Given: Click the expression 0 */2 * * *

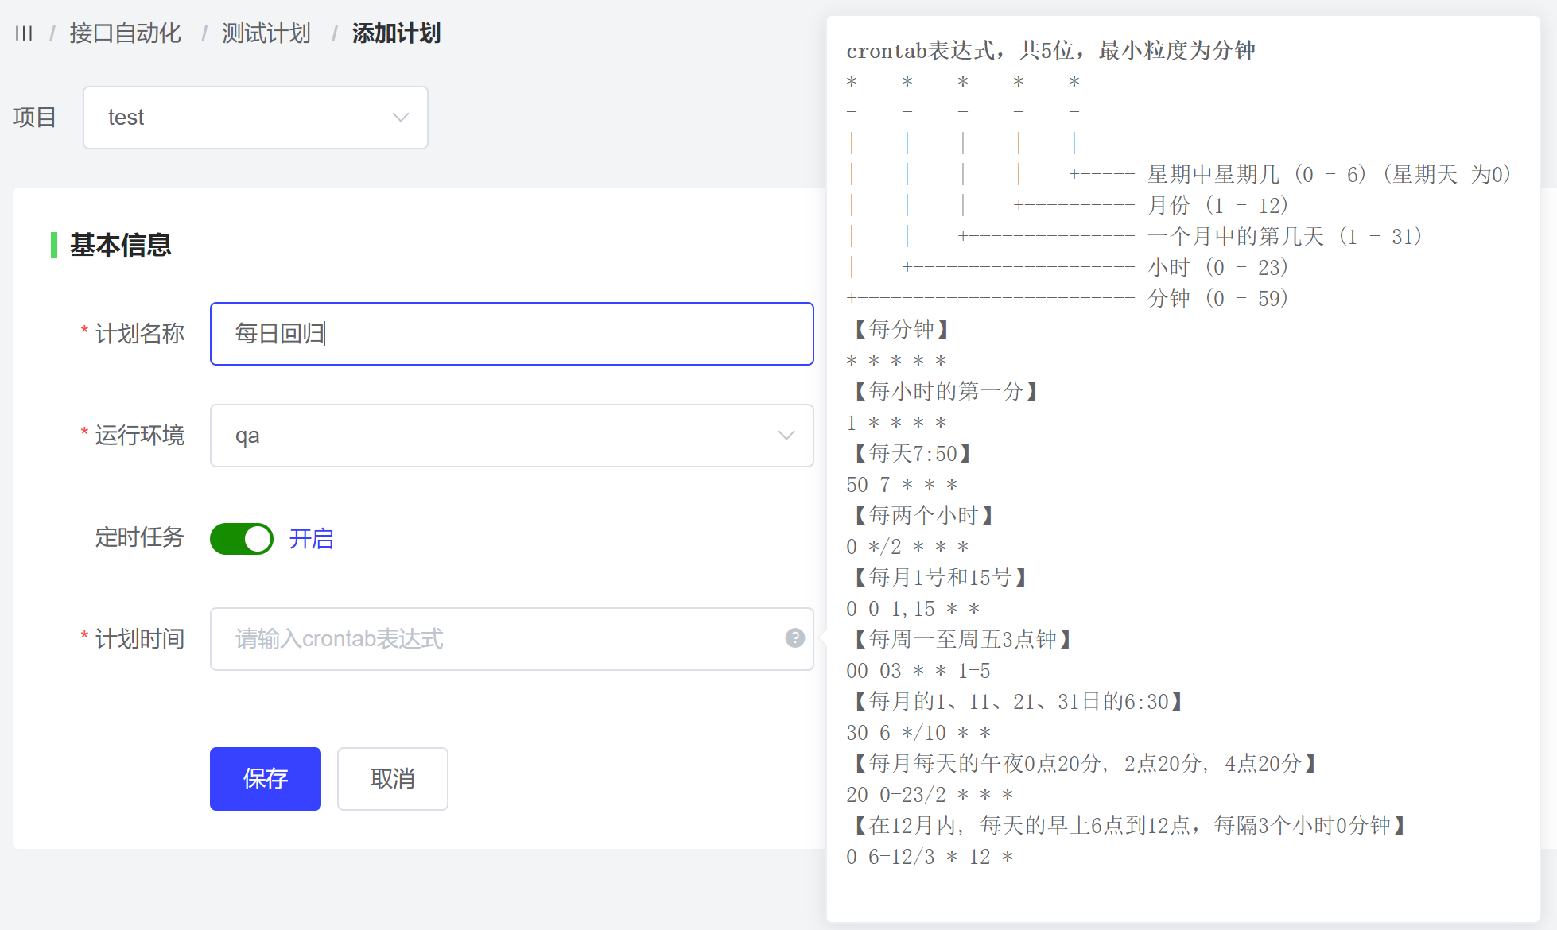Looking at the screenshot, I should pos(907,547).
